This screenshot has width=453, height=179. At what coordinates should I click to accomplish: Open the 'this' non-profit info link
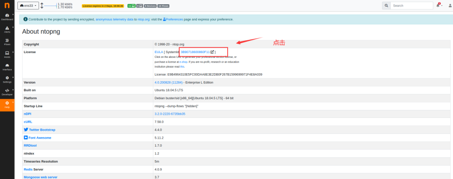point(182,67)
